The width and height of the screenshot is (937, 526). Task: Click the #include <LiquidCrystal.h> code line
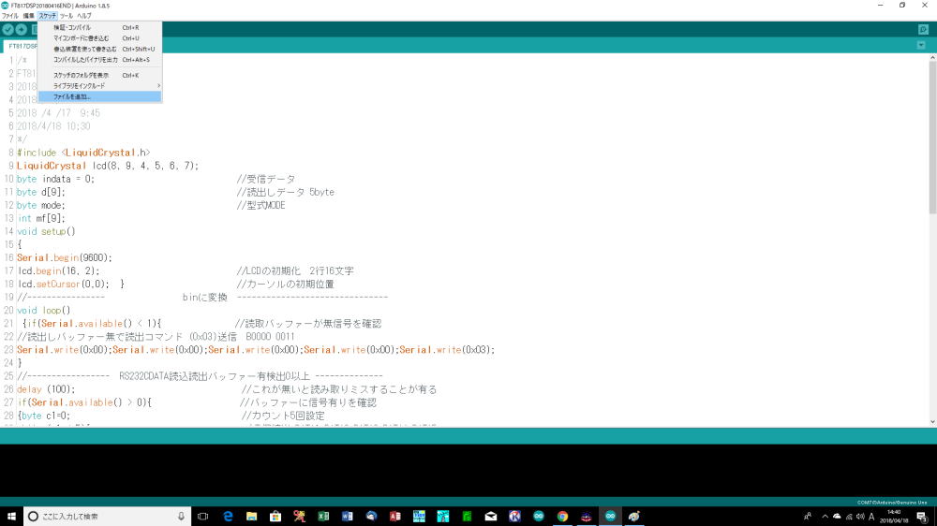coord(83,153)
